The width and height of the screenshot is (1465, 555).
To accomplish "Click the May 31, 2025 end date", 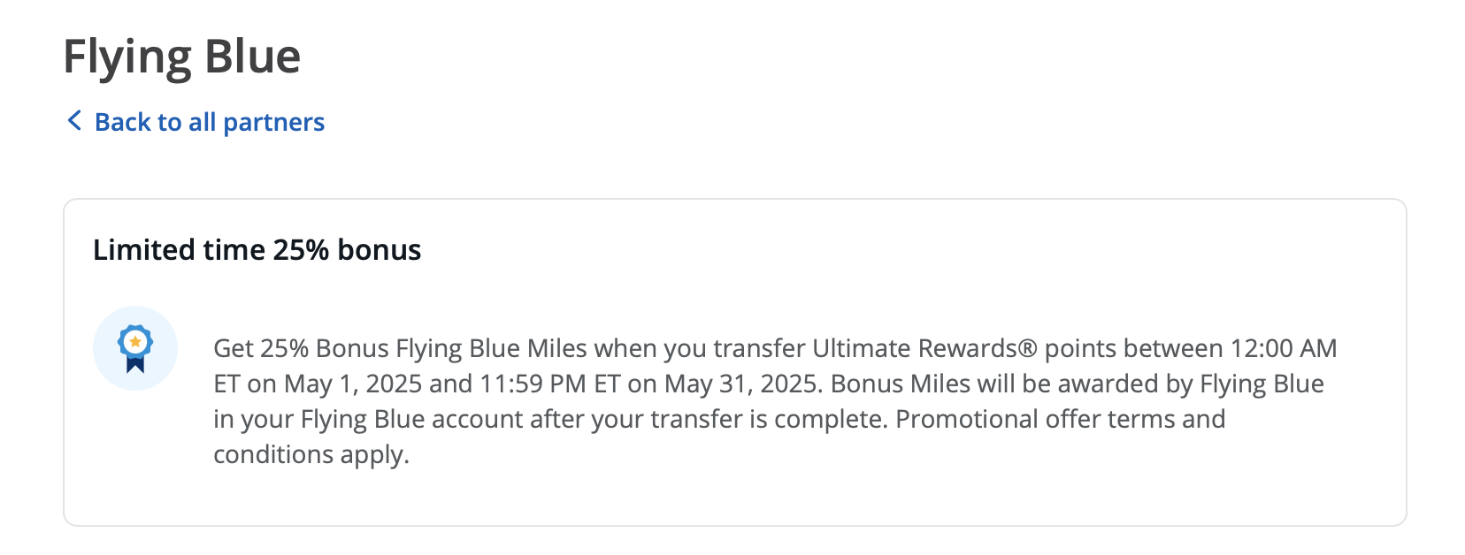I will (742, 384).
